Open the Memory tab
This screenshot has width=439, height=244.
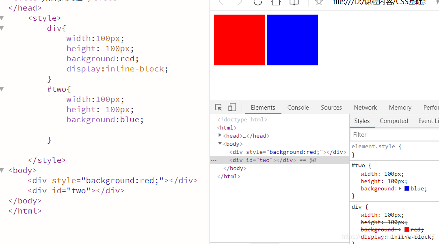click(x=400, y=108)
